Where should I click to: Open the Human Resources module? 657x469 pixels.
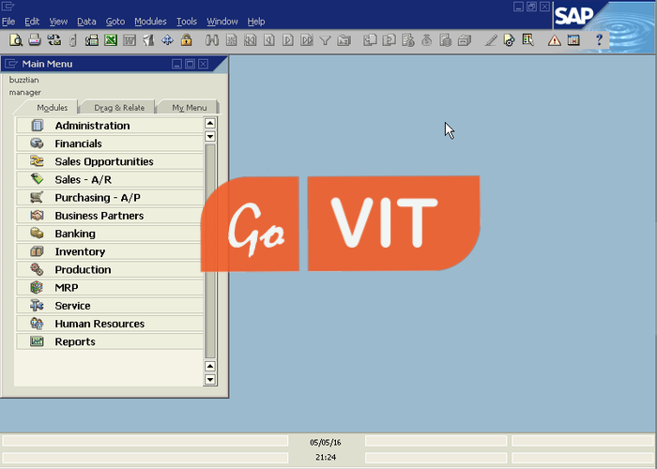[x=99, y=324]
